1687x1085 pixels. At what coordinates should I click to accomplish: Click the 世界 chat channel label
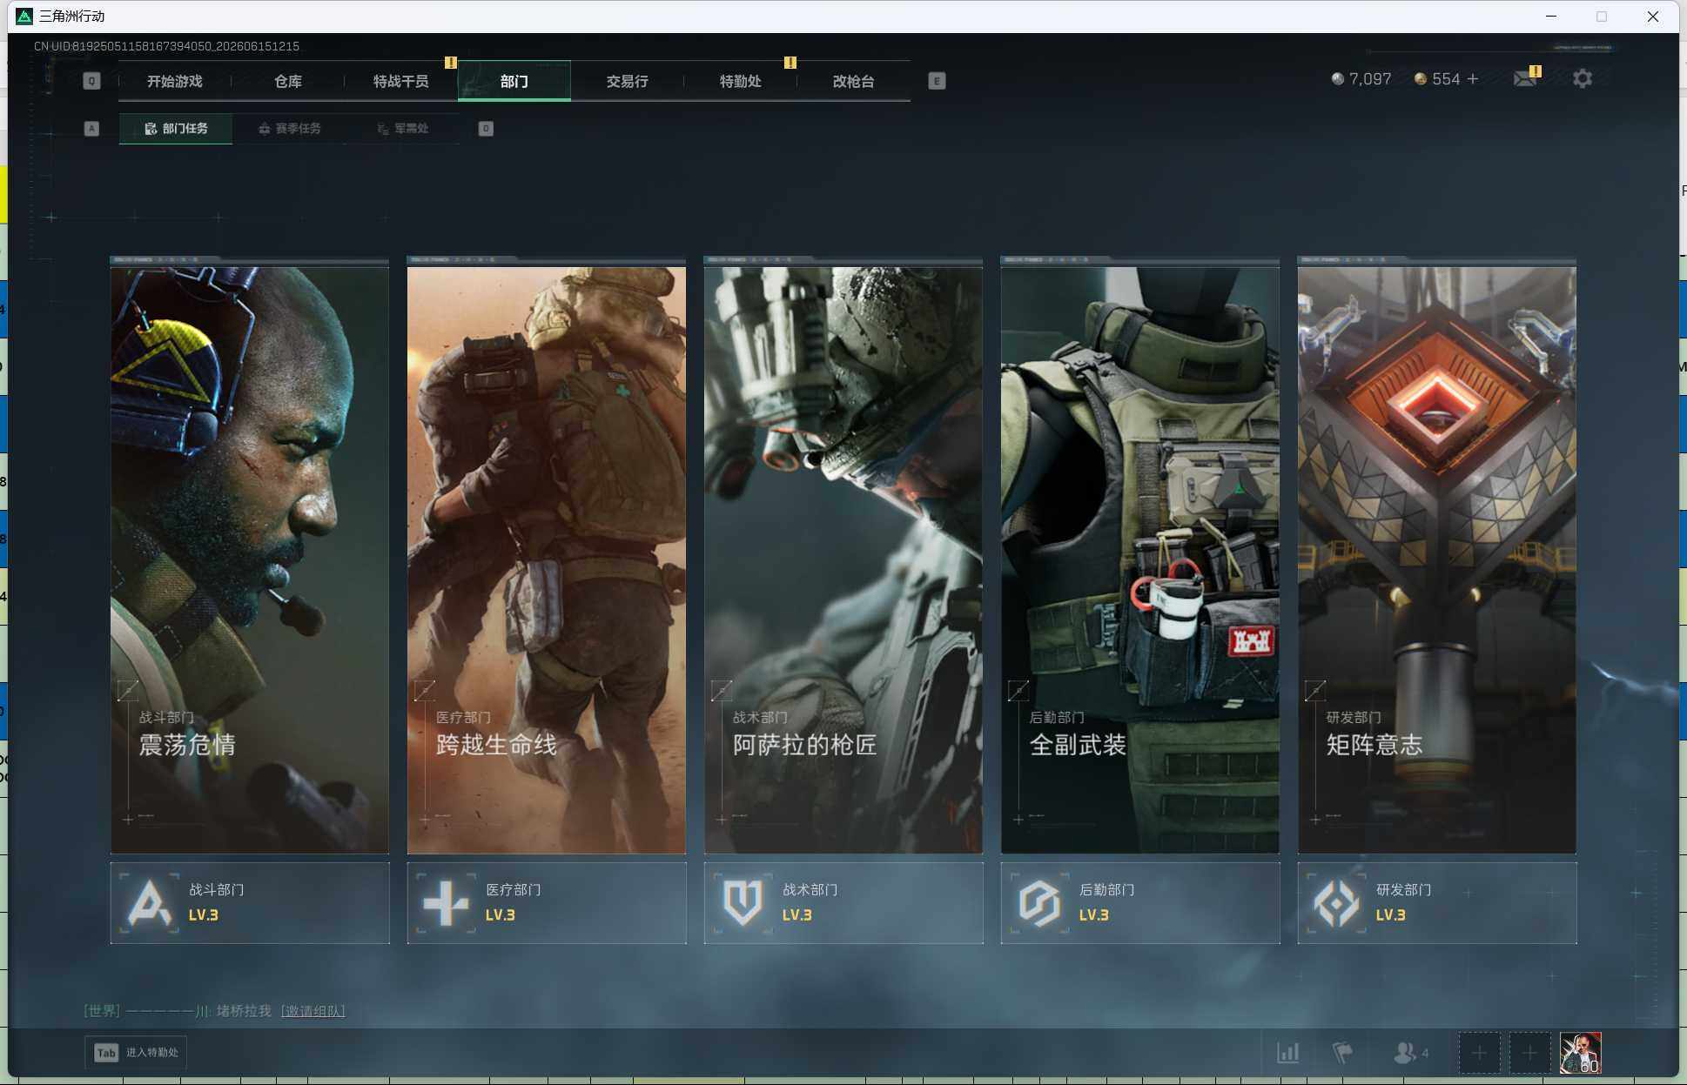click(102, 1011)
